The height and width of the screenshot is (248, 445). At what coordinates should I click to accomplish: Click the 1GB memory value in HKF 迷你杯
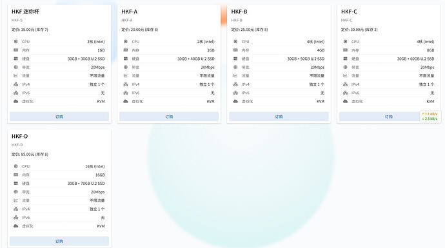point(101,50)
